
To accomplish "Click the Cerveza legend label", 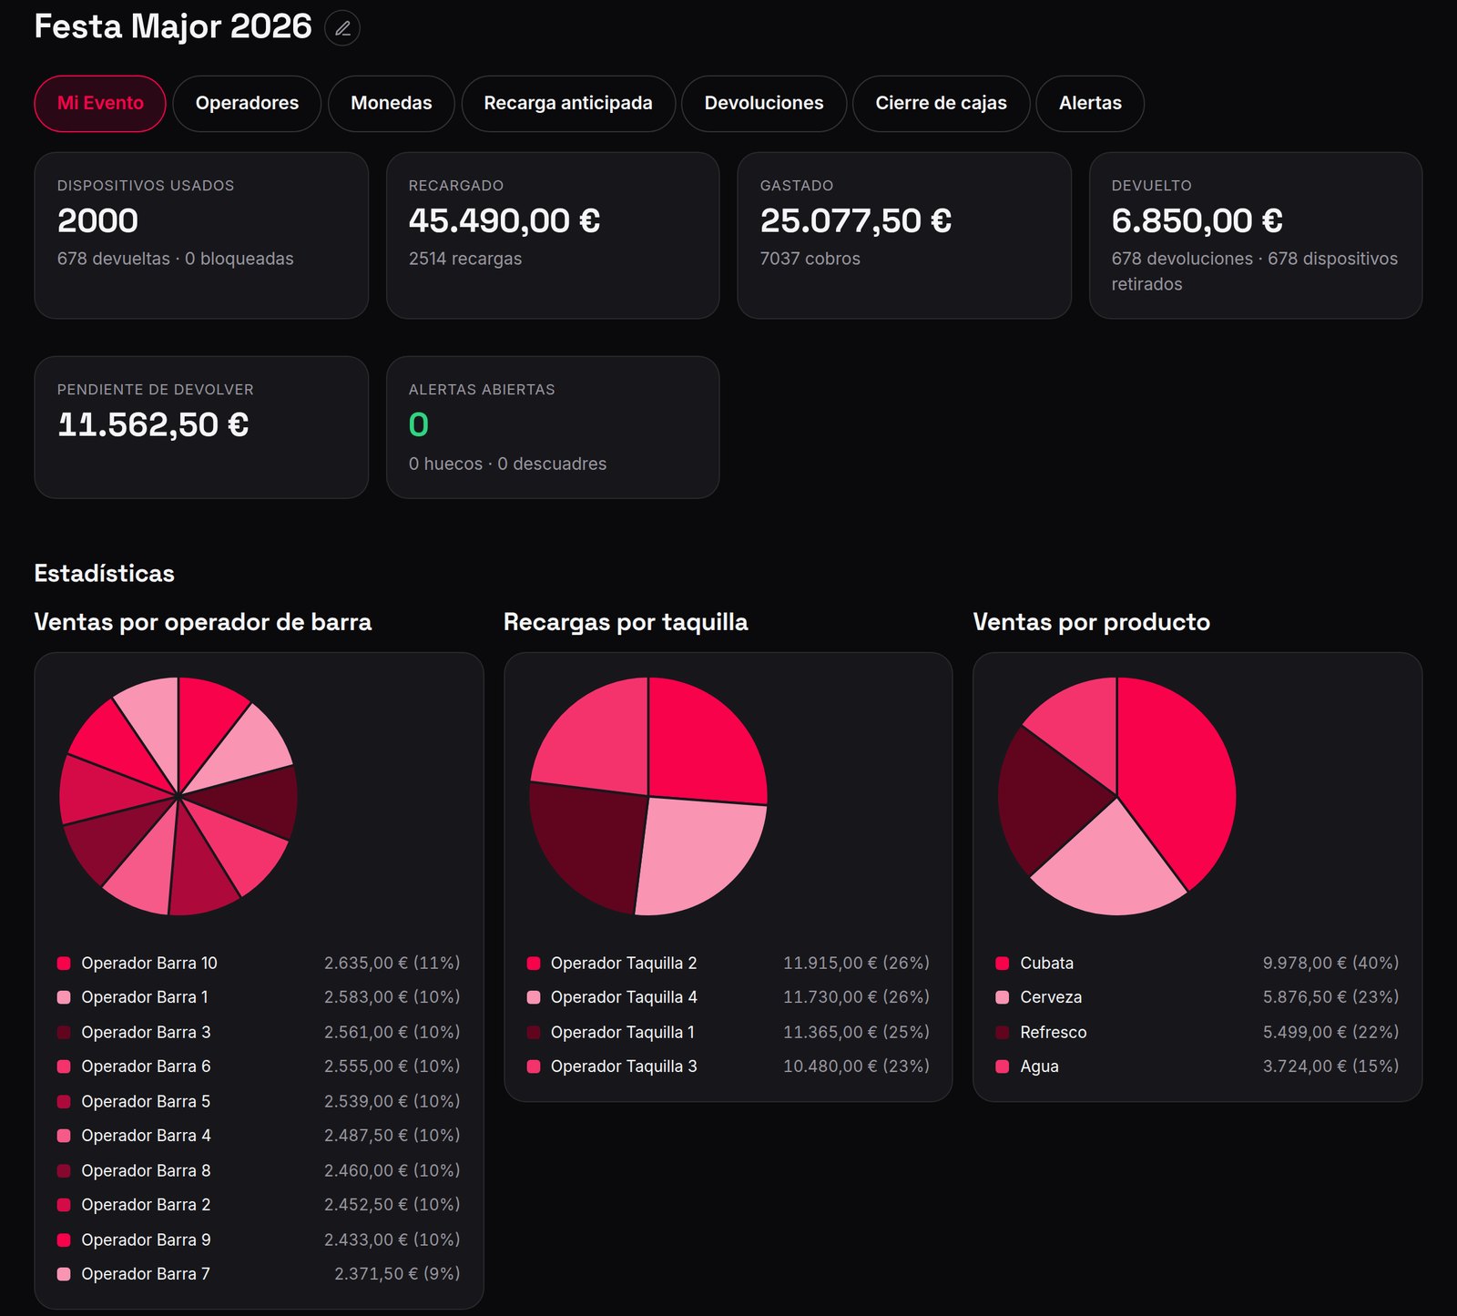I will pos(1051,997).
